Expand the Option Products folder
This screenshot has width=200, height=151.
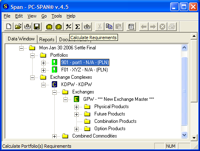(x=76, y=129)
